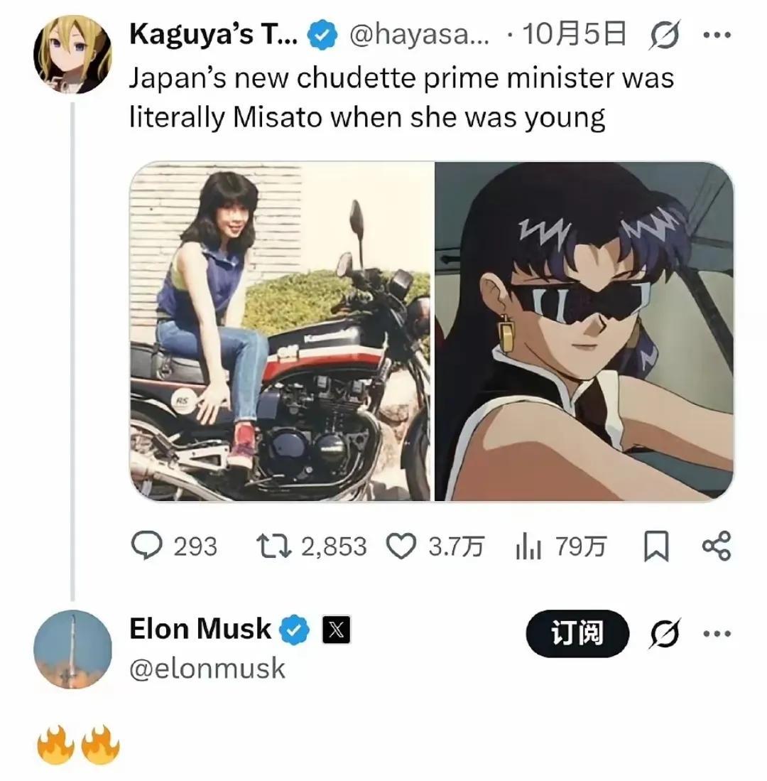
Task: Open the motorcycle photo on the left
Action: 281,331
